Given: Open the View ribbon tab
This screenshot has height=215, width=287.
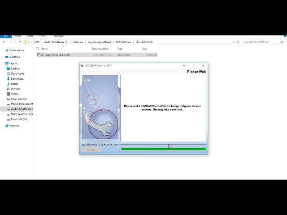Looking at the screenshot, I should click(42, 36).
